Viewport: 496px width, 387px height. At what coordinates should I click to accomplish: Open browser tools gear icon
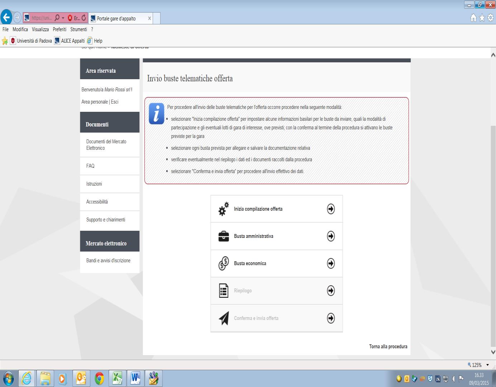[490, 18]
